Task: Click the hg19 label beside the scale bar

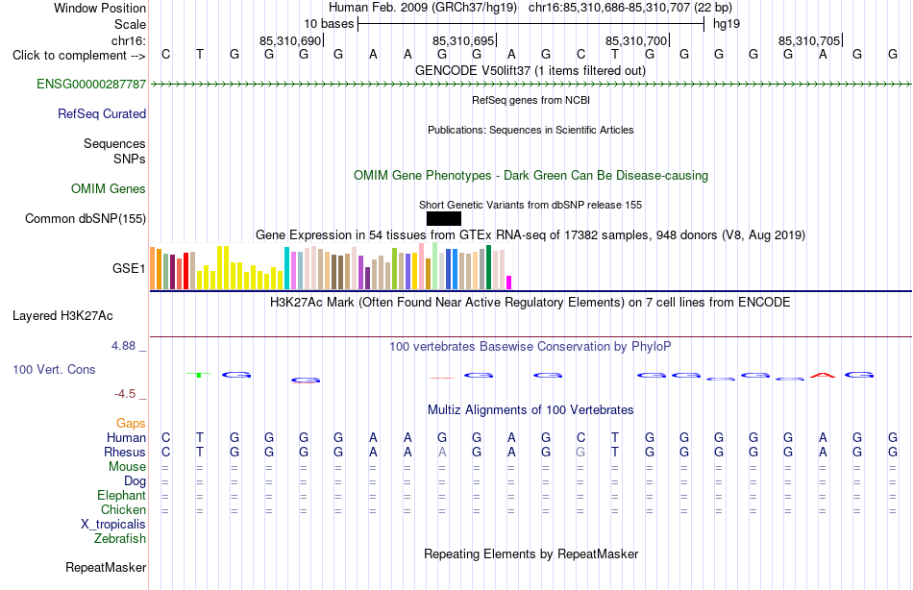Action: 727,24
